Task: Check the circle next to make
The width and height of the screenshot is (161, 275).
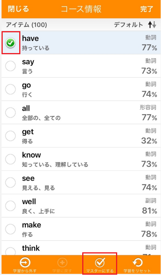Action: coord(10,229)
